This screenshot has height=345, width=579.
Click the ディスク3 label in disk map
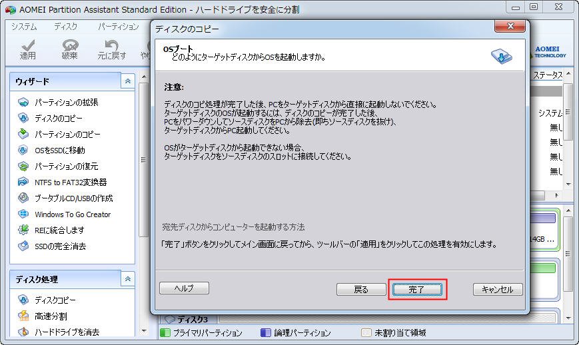(x=193, y=319)
